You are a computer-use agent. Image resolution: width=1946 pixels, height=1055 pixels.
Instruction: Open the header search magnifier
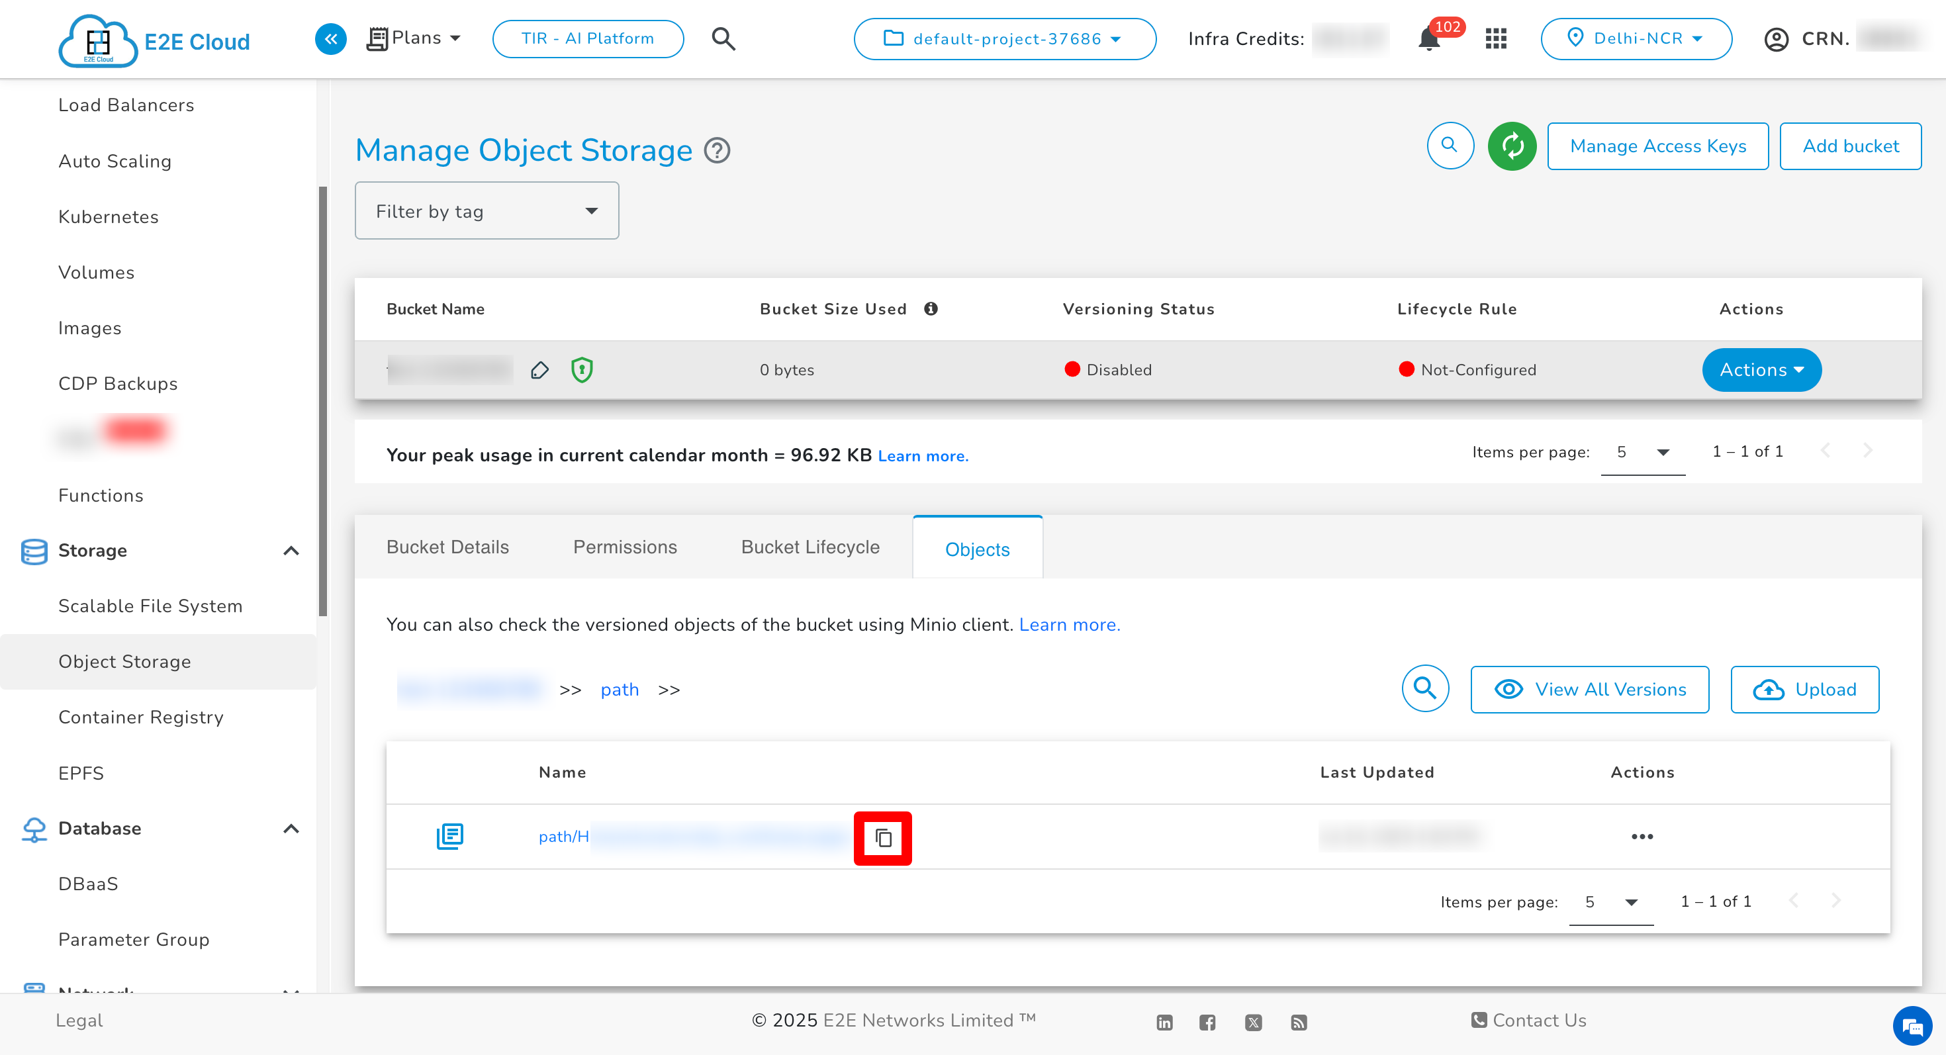coord(723,38)
